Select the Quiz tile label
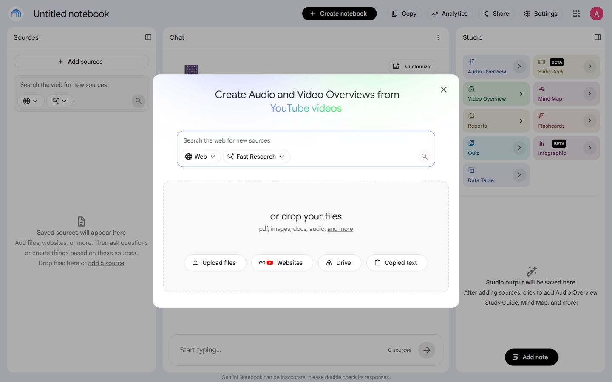Viewport: 612px width, 382px height. click(473, 153)
